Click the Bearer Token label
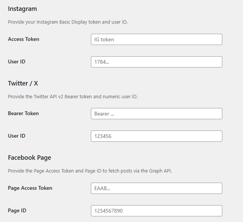The image size is (243, 222). click(23, 113)
